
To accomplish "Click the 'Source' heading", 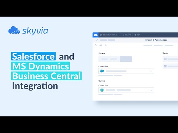I will tap(102, 54).
